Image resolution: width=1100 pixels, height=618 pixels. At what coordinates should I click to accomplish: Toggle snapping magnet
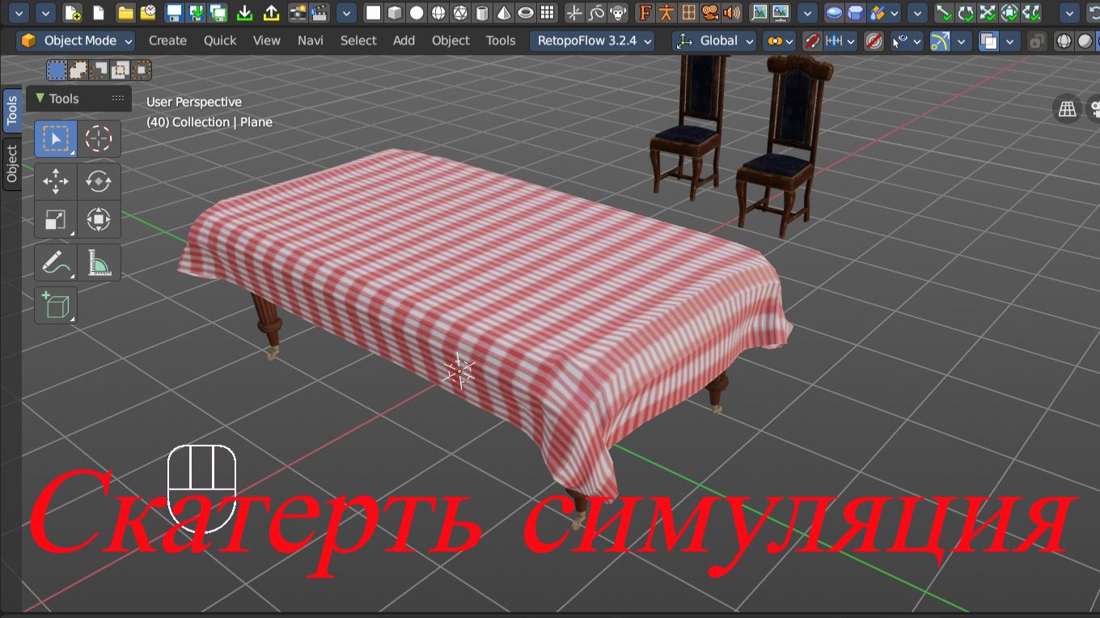[x=812, y=40]
